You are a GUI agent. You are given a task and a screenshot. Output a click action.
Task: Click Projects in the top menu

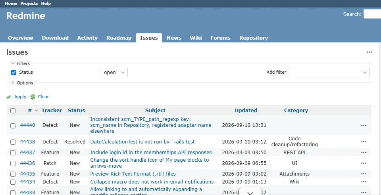tap(29, 4)
